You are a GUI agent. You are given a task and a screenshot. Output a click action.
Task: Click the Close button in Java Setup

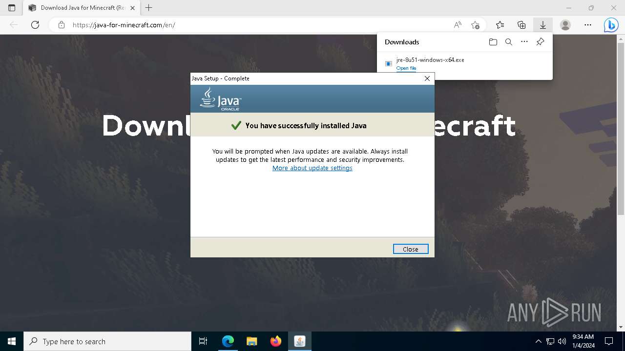pyautogui.click(x=411, y=249)
